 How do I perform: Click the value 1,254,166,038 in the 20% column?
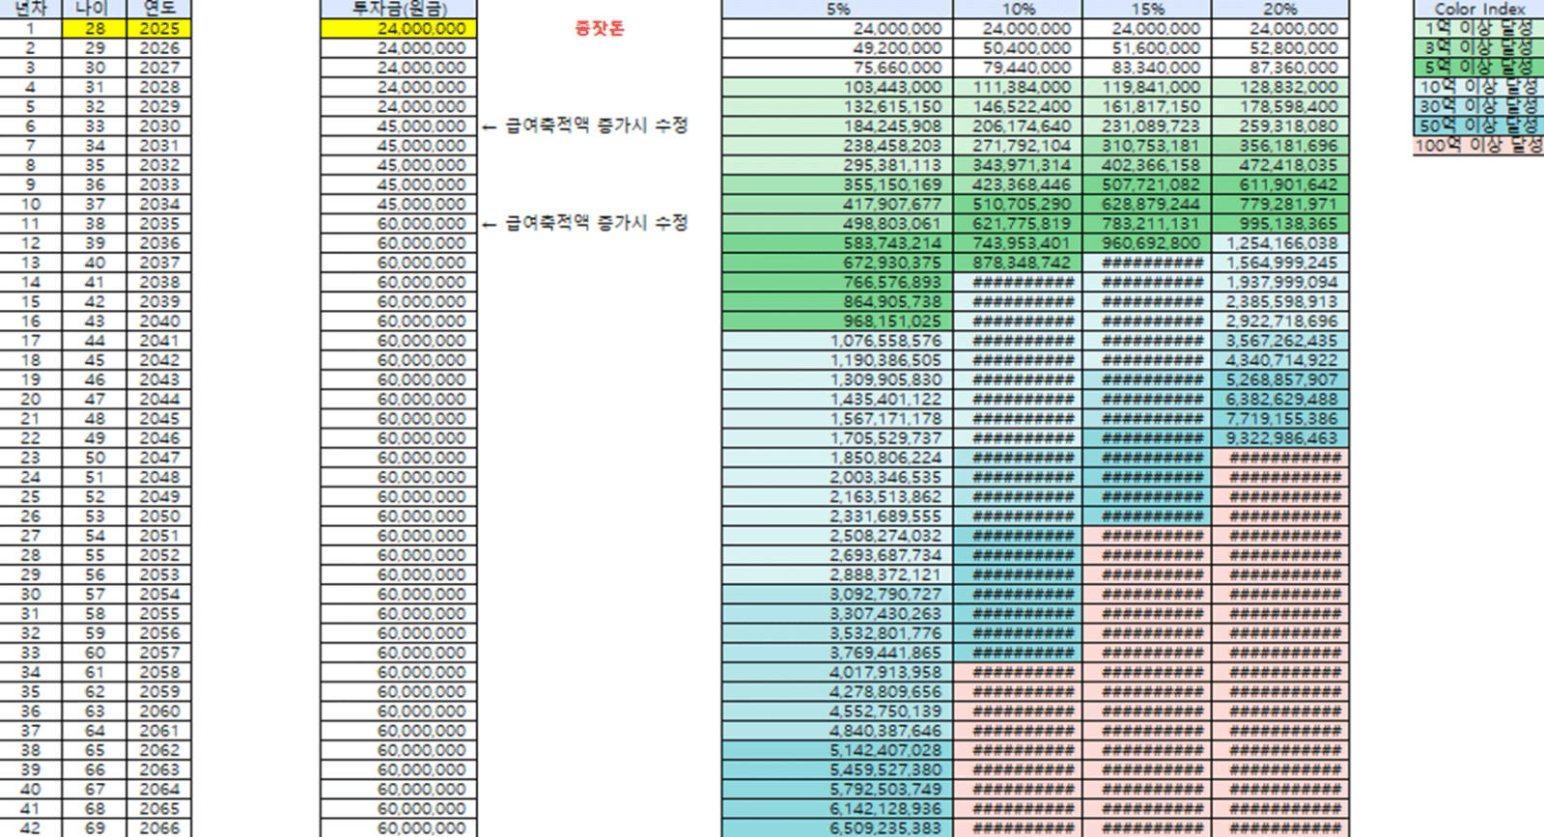pyautogui.click(x=1280, y=243)
